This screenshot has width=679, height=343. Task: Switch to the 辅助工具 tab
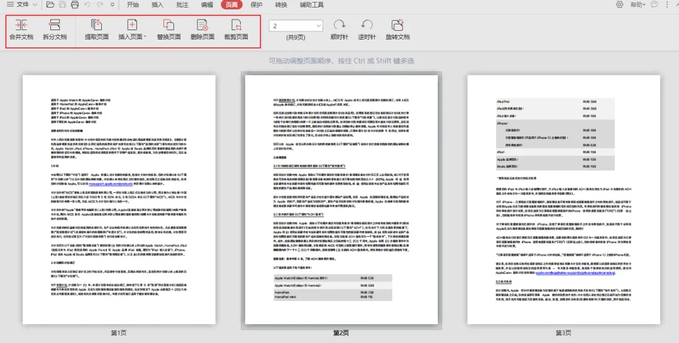(312, 5)
